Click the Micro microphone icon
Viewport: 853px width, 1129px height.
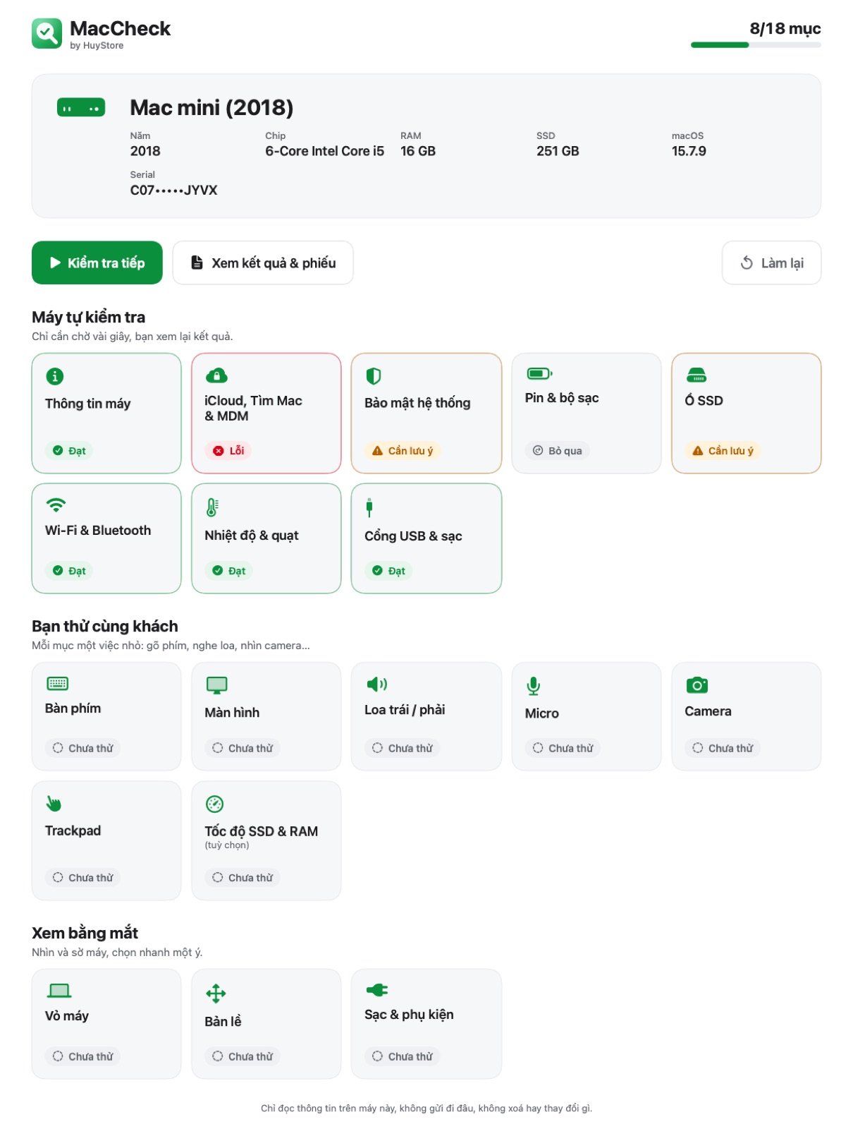pyautogui.click(x=534, y=686)
